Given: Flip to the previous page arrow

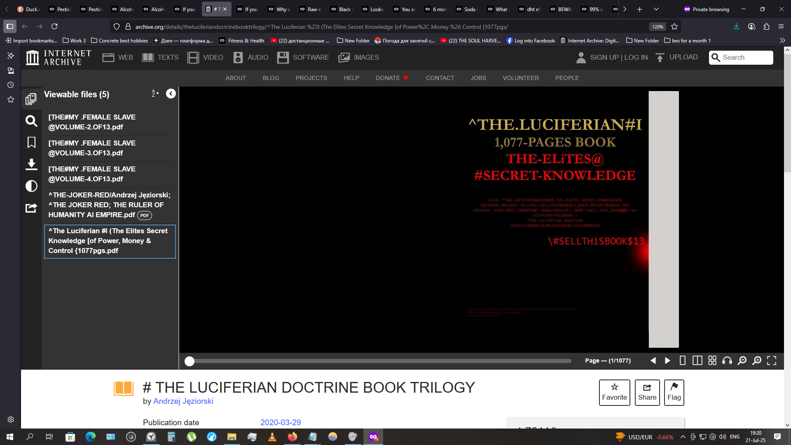Looking at the screenshot, I should click(653, 361).
